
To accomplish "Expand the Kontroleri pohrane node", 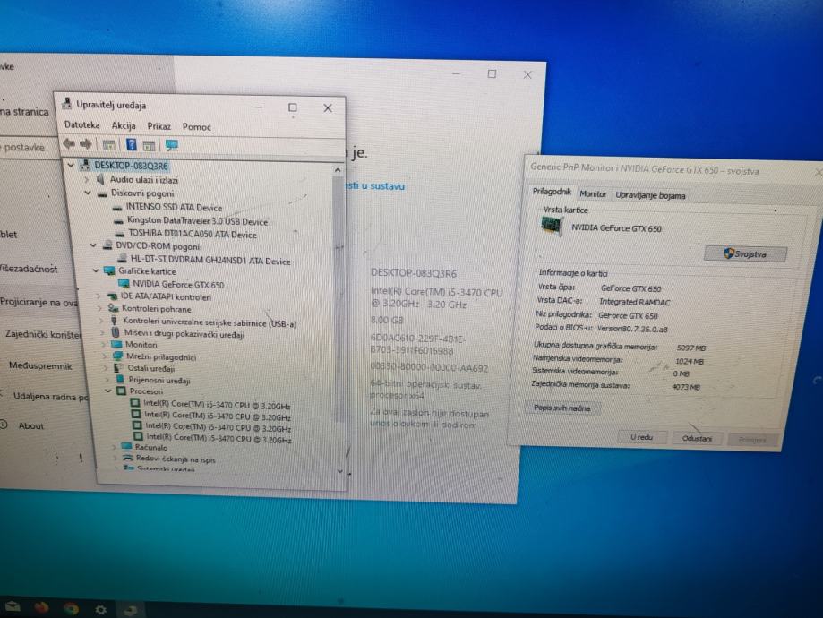I will [99, 308].
